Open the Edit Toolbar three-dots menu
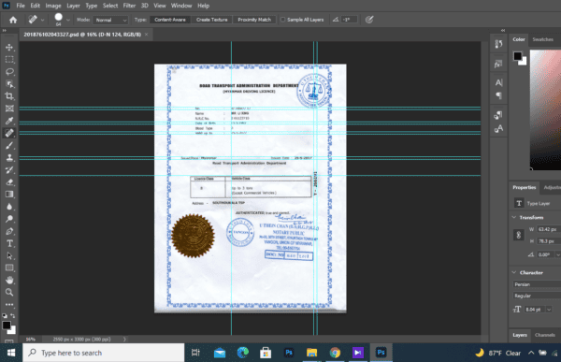This screenshot has width=561, height=362. pos(9,304)
